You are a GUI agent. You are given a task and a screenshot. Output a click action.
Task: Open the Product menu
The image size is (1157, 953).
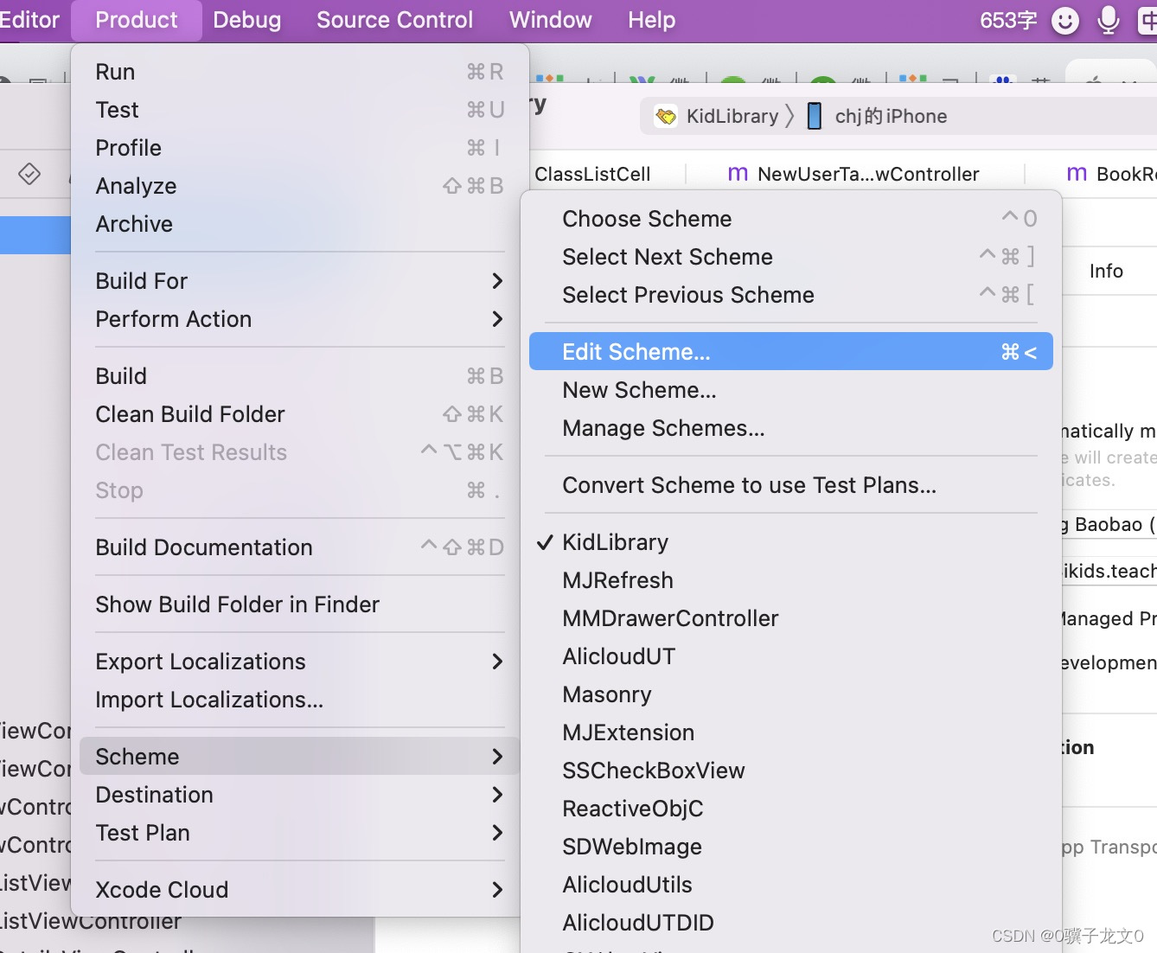(x=136, y=20)
